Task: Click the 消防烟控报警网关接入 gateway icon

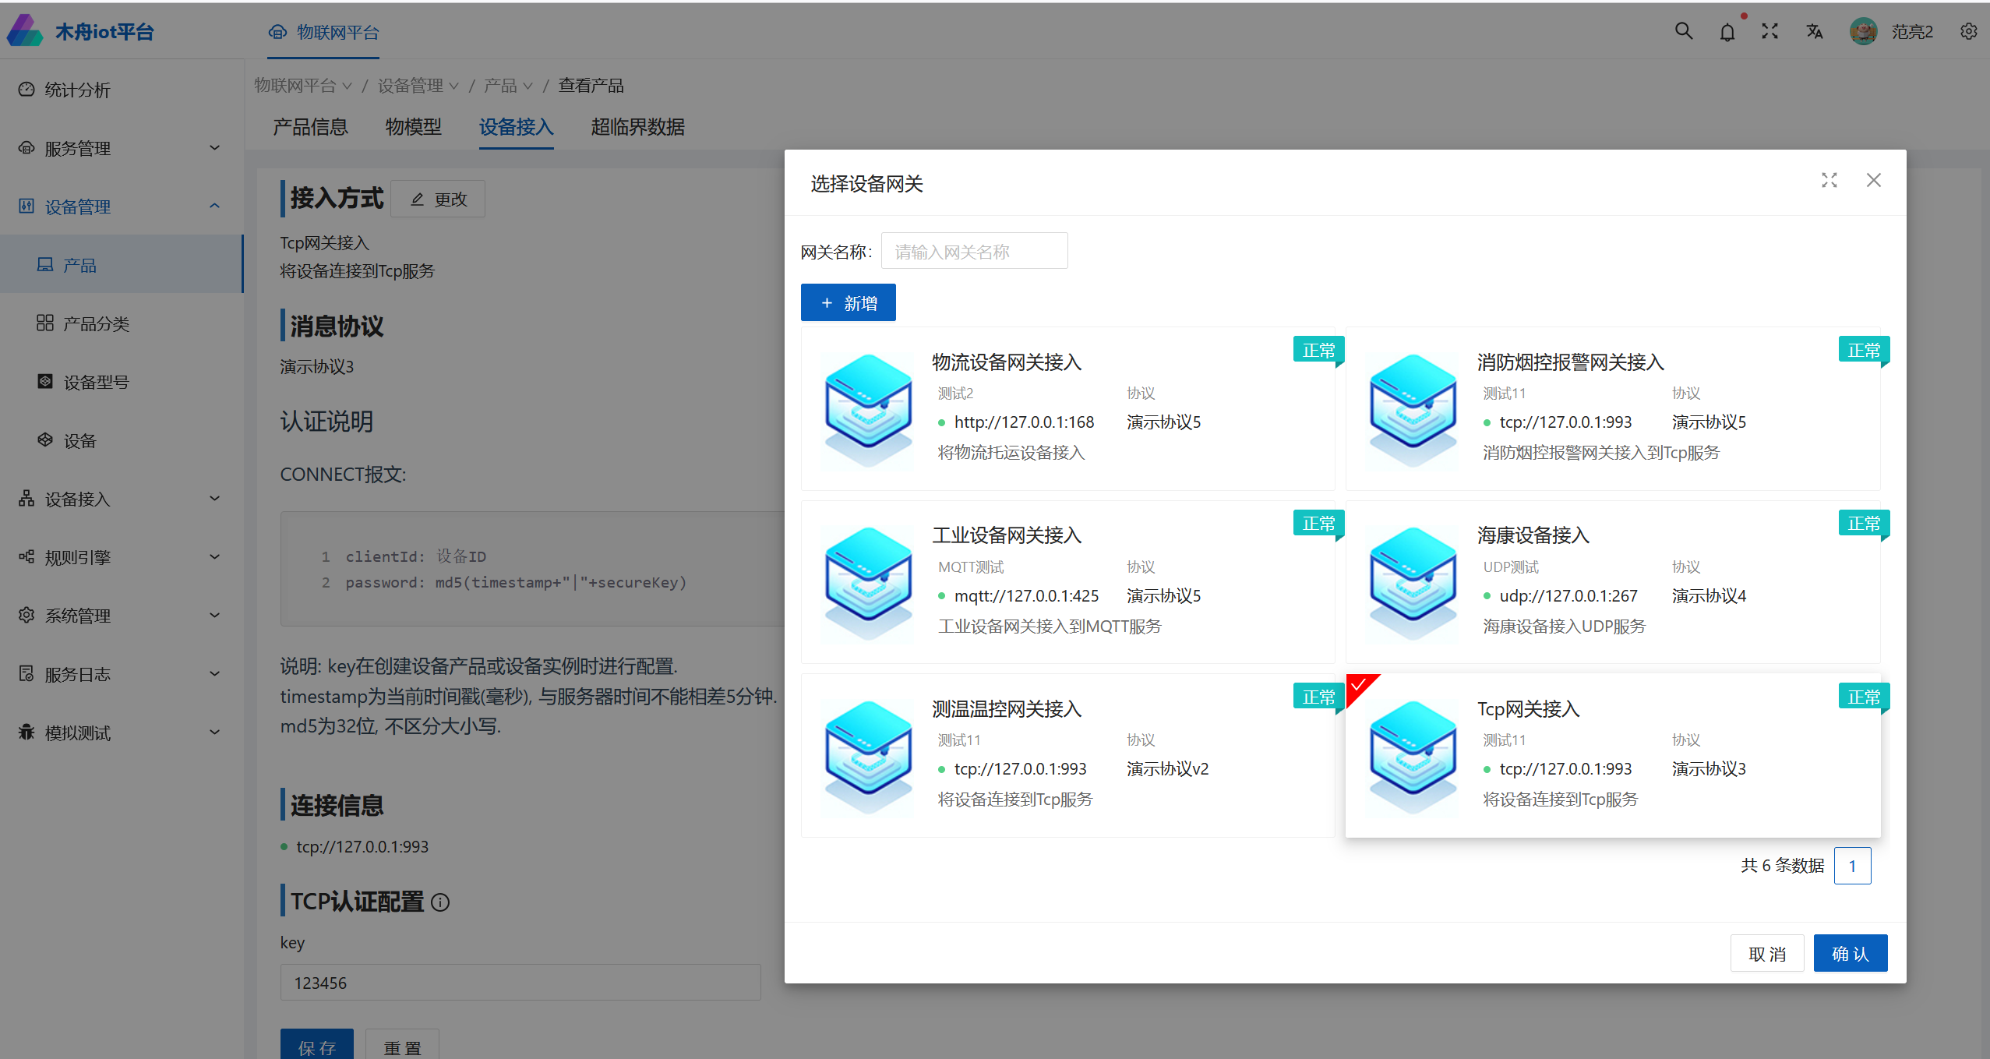Action: coord(1413,409)
